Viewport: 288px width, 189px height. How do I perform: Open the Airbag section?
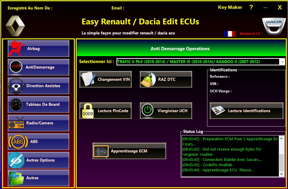(x=38, y=49)
